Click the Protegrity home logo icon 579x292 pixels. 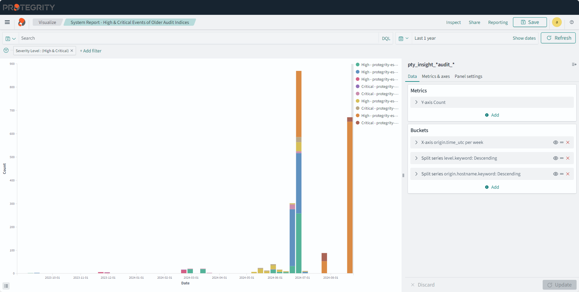coord(22,22)
